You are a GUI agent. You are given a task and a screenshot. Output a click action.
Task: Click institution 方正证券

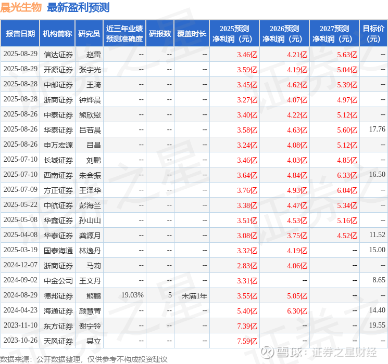58,190
